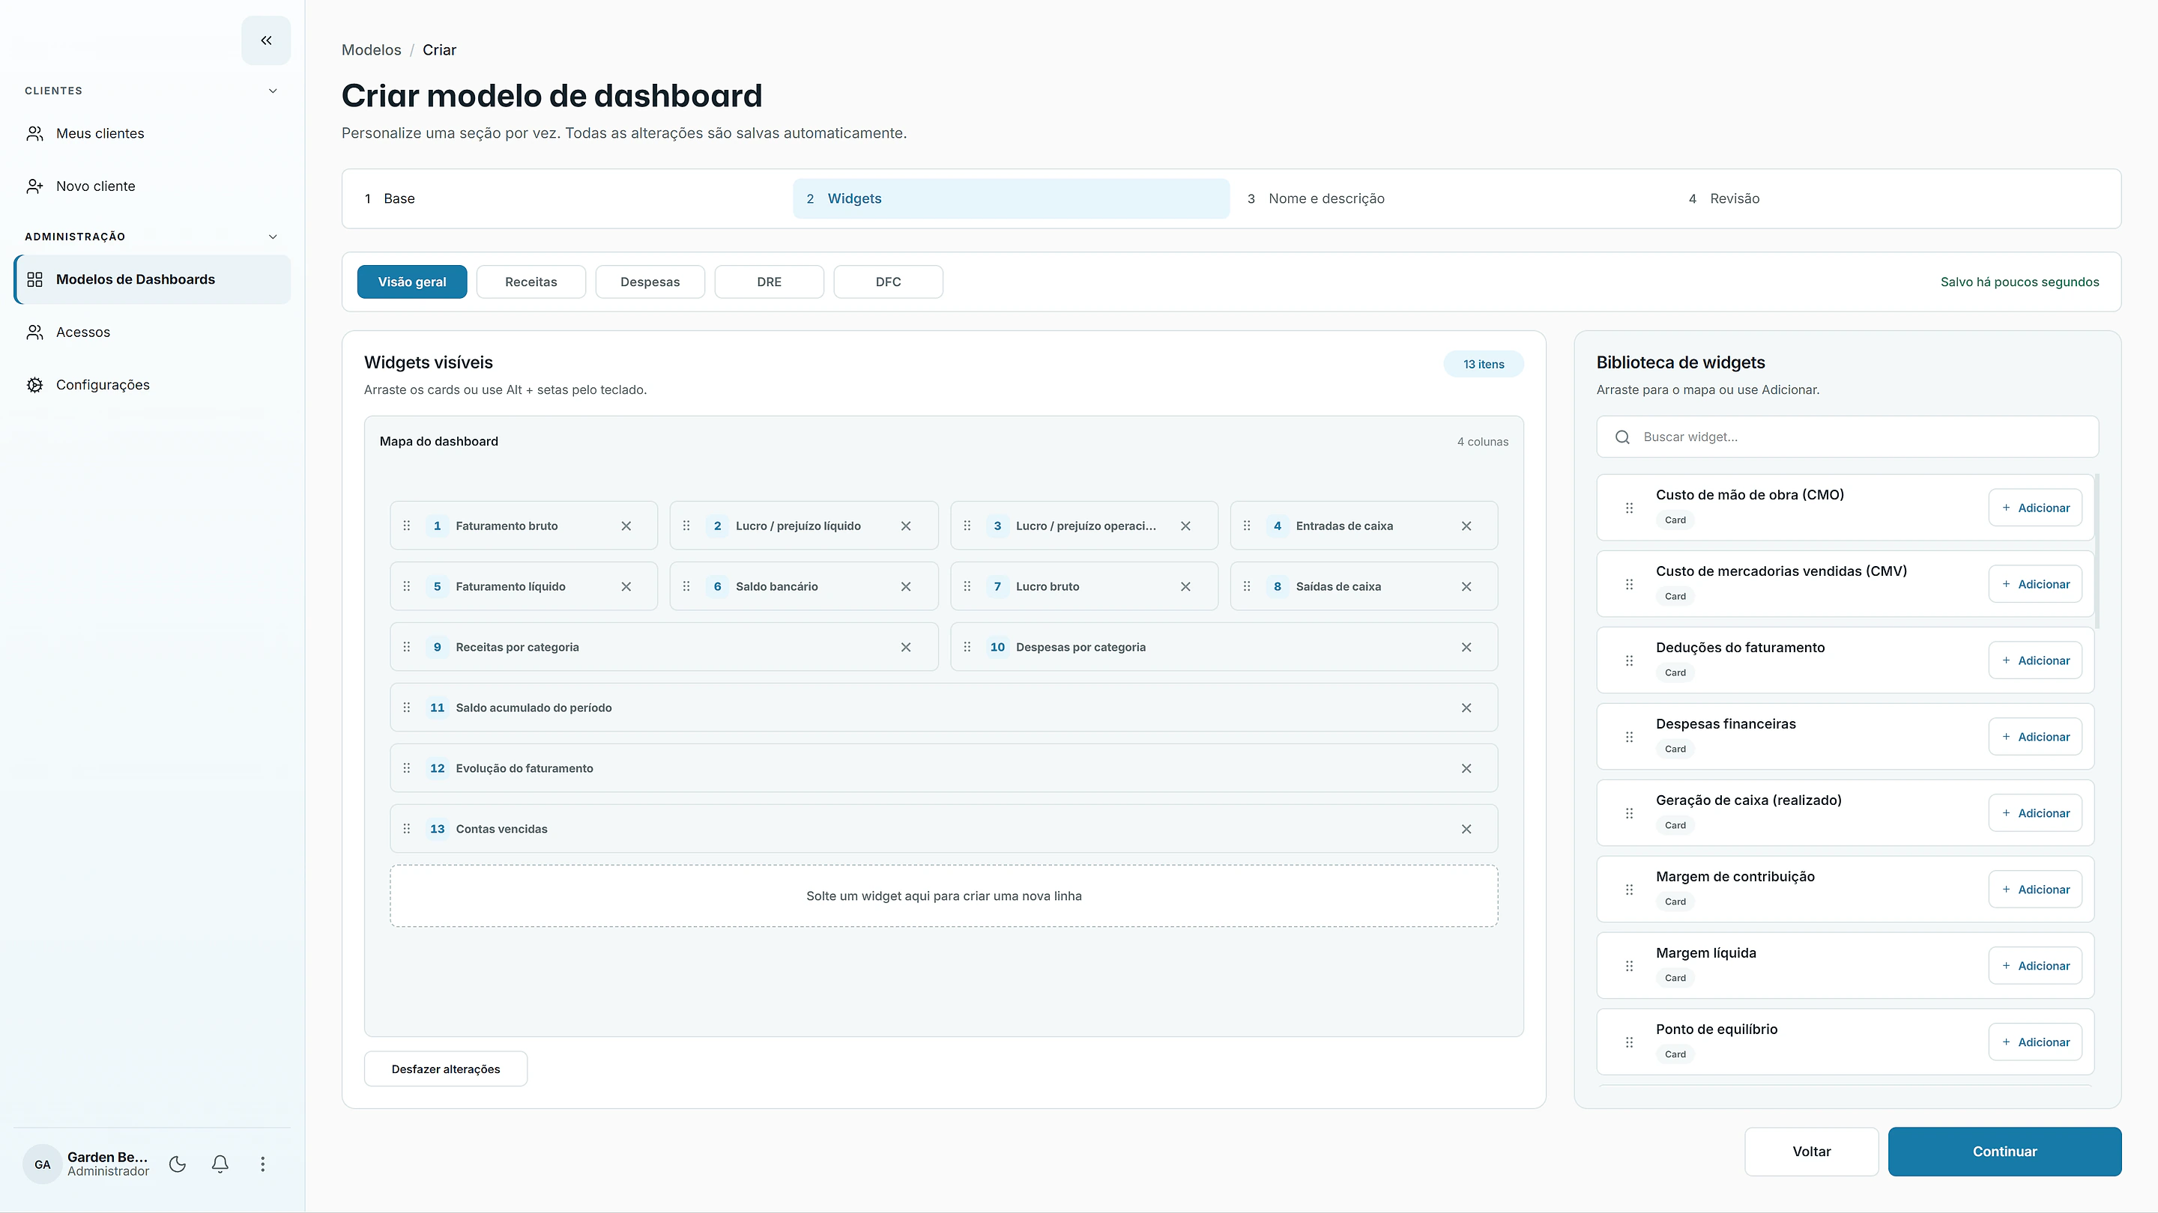
Task: Add Deduções do faturamento widget
Action: (2035, 660)
